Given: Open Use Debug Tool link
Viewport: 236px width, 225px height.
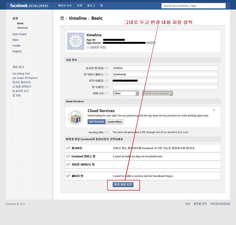Looking at the screenshot, I should tap(21, 74).
